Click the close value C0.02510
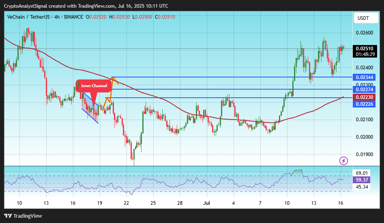 point(165,17)
